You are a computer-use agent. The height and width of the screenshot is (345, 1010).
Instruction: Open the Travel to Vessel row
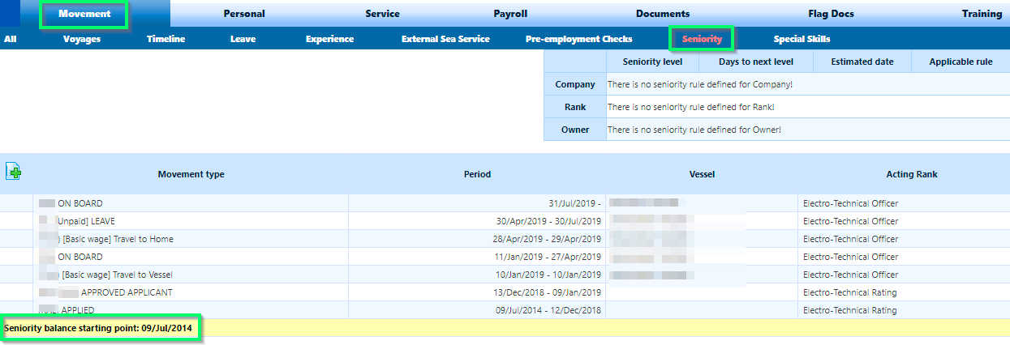pos(505,275)
